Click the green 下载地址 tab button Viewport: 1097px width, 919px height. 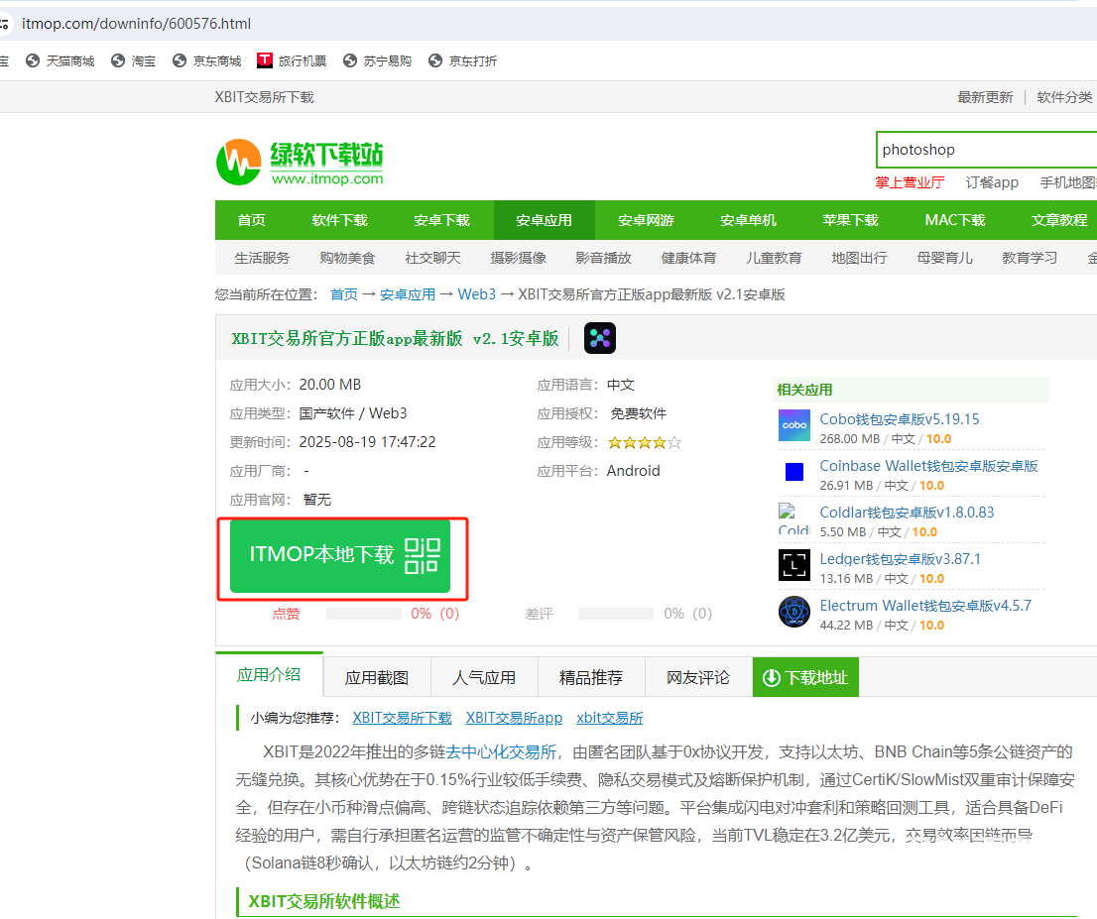[x=805, y=678]
